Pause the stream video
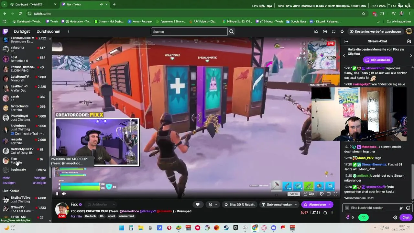This screenshot has width=414, height=233. 57,194
